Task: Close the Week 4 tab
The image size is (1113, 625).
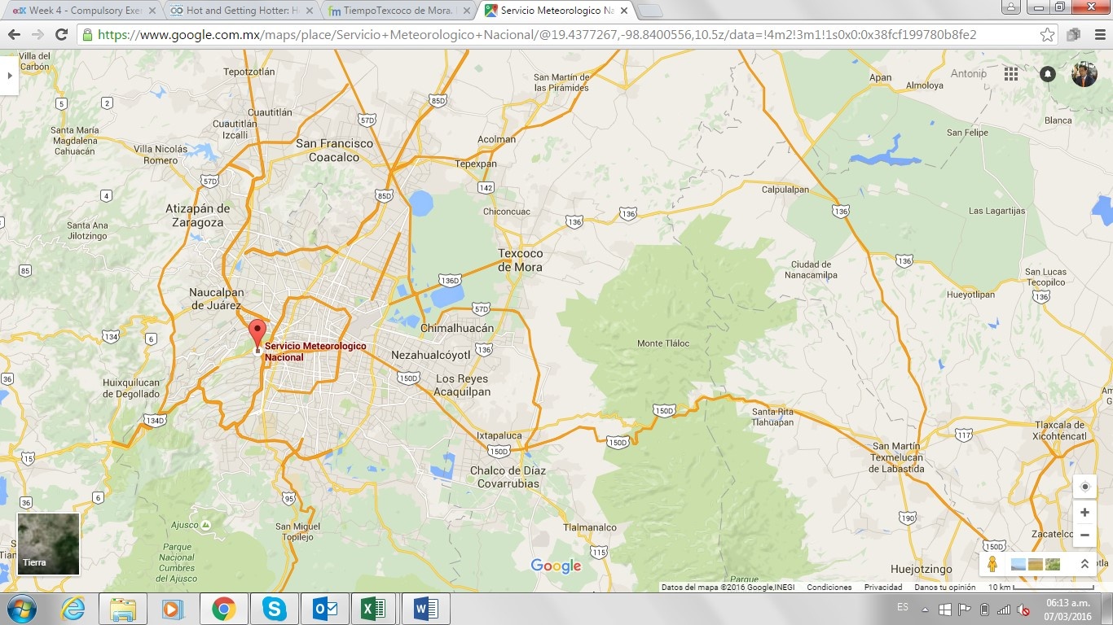Action: (x=152, y=11)
